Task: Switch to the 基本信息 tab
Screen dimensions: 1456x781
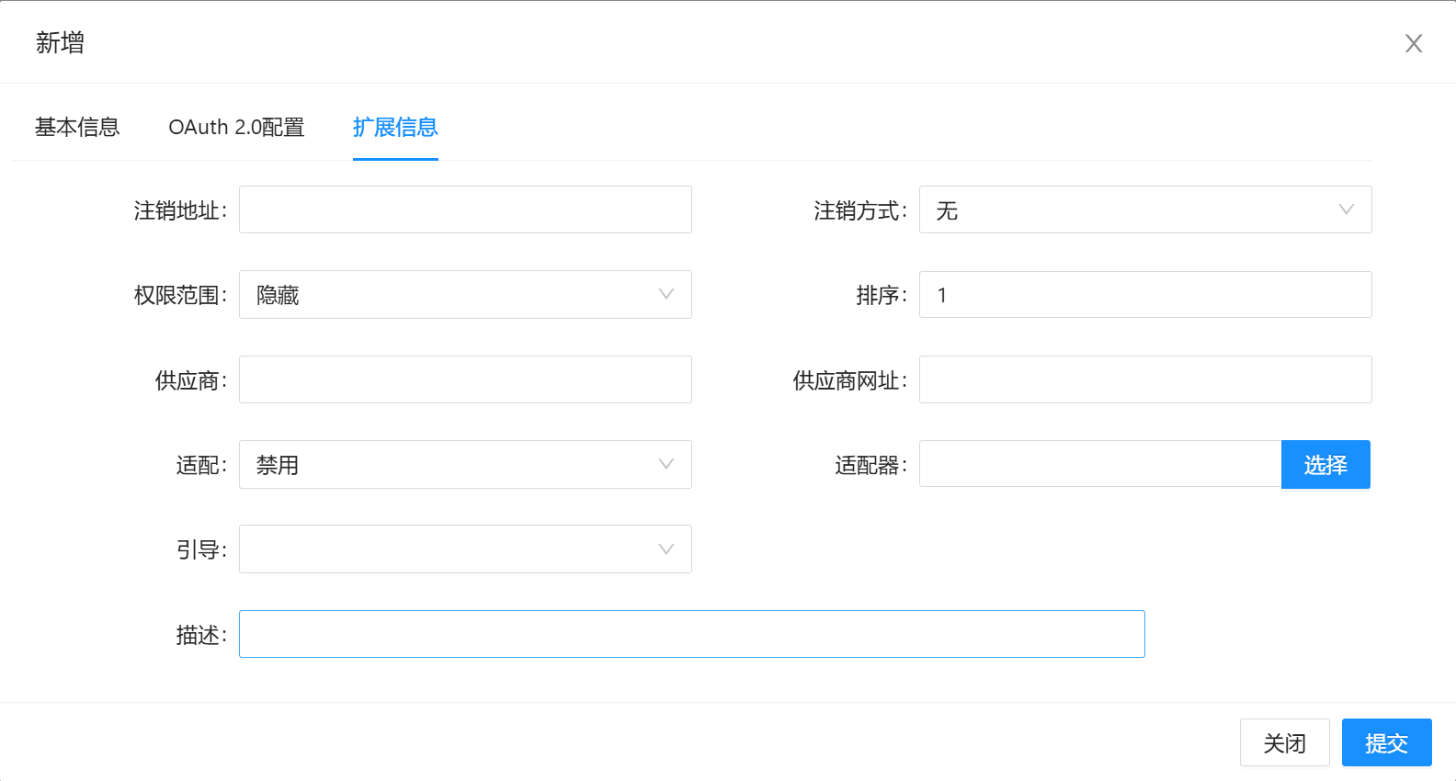Action: coord(77,127)
